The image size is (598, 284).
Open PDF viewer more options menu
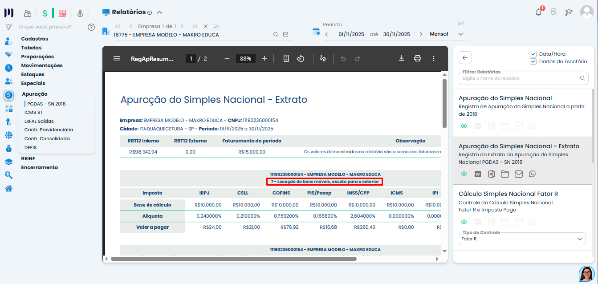pyautogui.click(x=433, y=58)
